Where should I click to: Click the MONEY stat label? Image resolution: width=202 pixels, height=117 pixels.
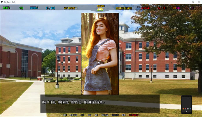tap(7, 8)
